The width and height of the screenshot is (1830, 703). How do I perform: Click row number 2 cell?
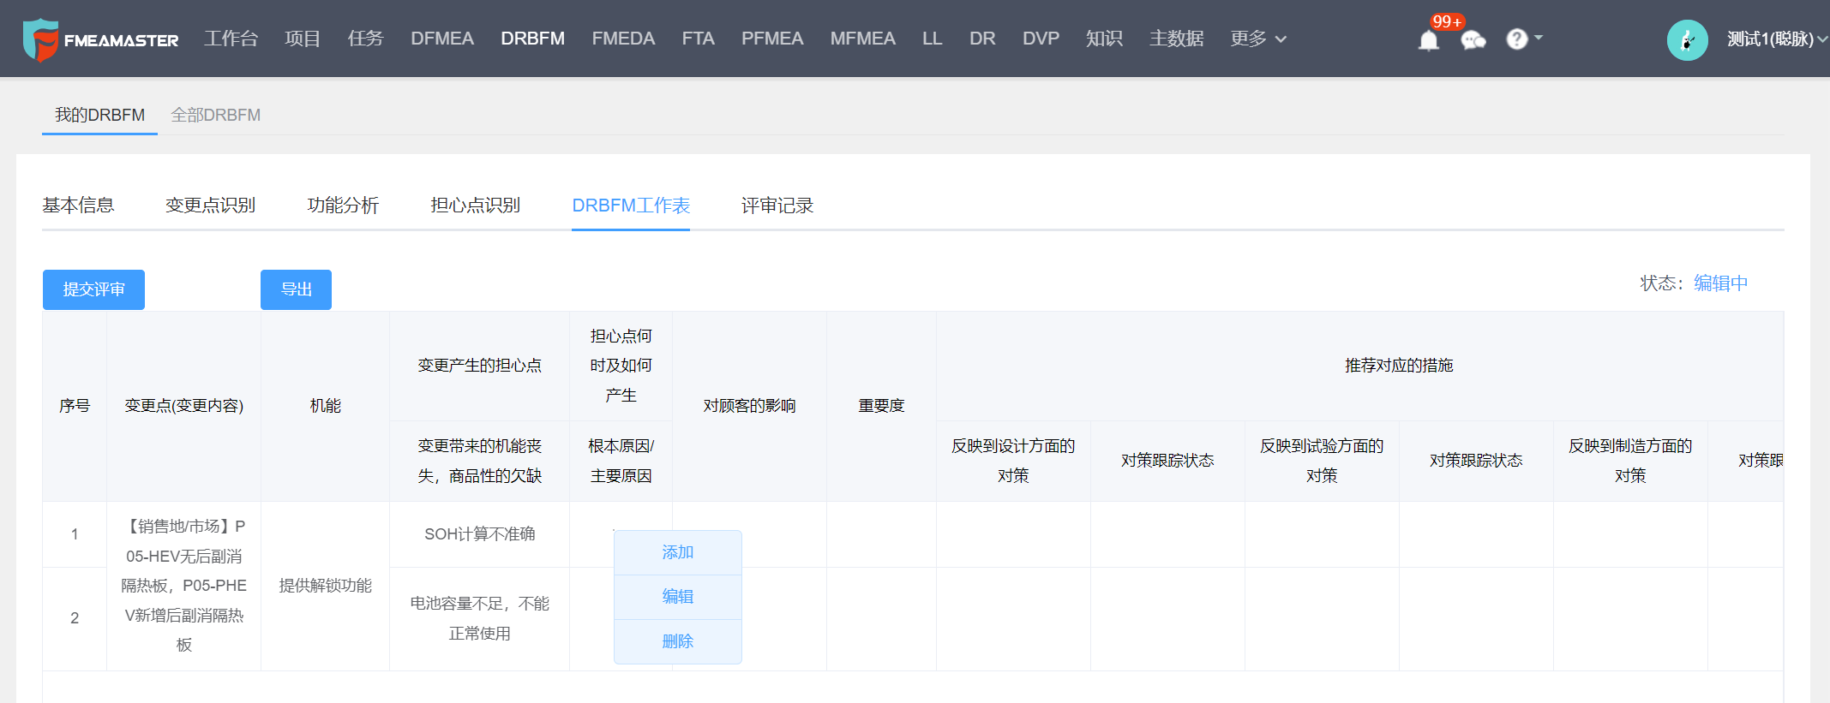point(75,618)
